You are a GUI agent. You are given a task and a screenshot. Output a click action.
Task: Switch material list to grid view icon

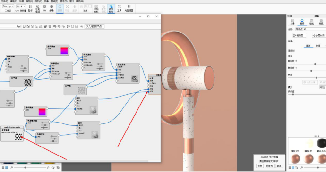(x=293, y=167)
